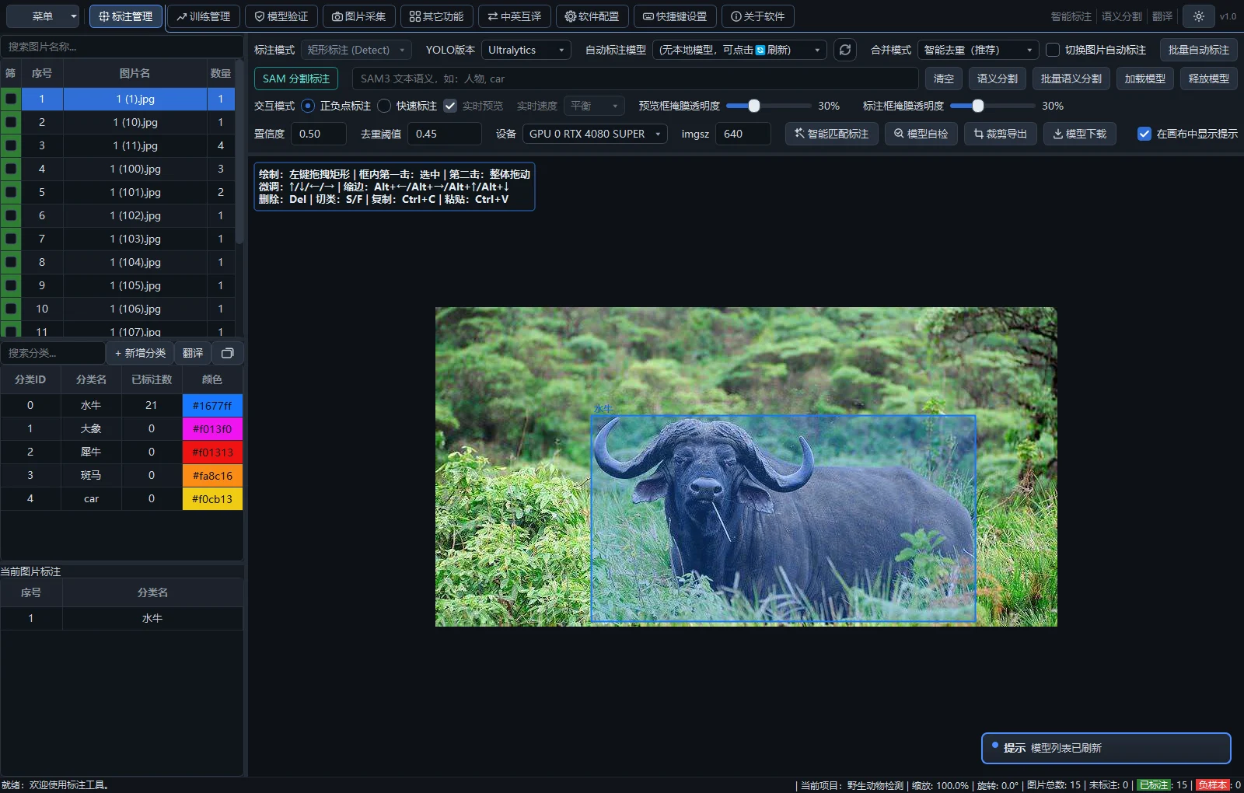Toggle filter checkbox for row 1 (10).jpg
The image size is (1244, 793).
coord(11,122)
